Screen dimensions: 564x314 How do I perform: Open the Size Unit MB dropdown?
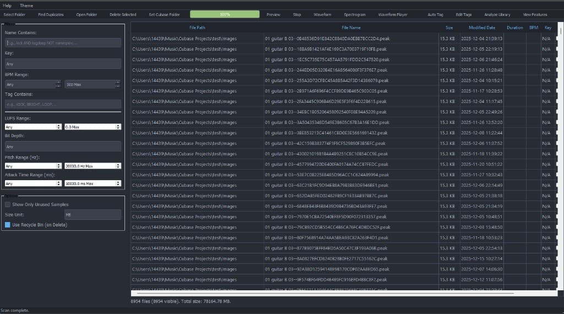(93, 215)
